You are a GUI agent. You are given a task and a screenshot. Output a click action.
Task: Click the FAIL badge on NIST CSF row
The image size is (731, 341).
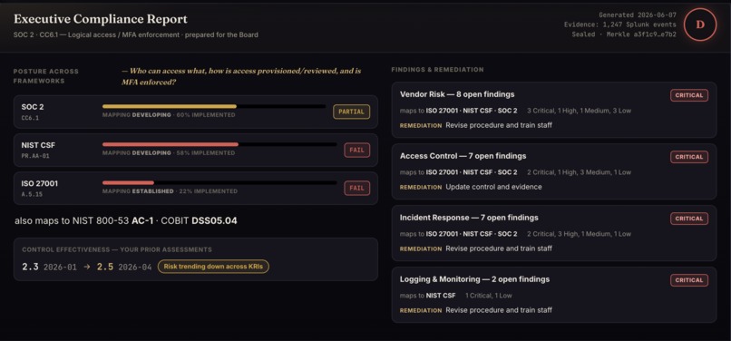click(x=356, y=151)
